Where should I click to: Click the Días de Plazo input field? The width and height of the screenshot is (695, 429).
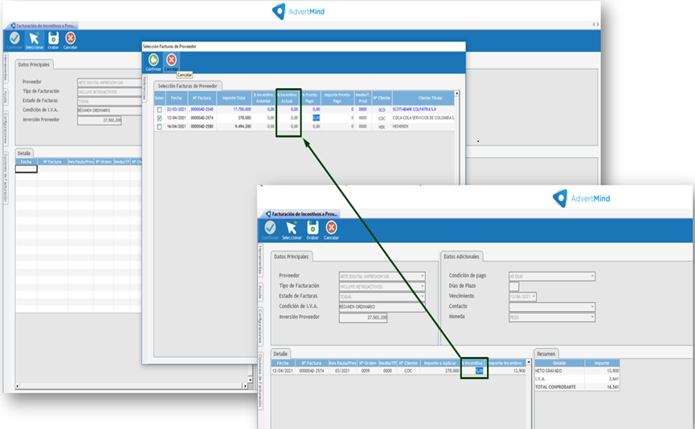[x=514, y=286]
